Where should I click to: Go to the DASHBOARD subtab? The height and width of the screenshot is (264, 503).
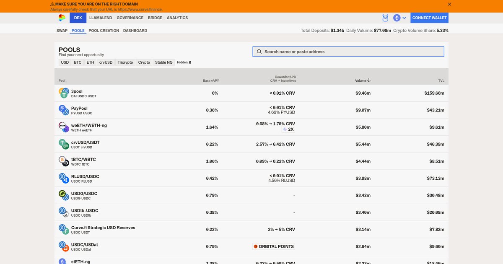[x=135, y=31]
